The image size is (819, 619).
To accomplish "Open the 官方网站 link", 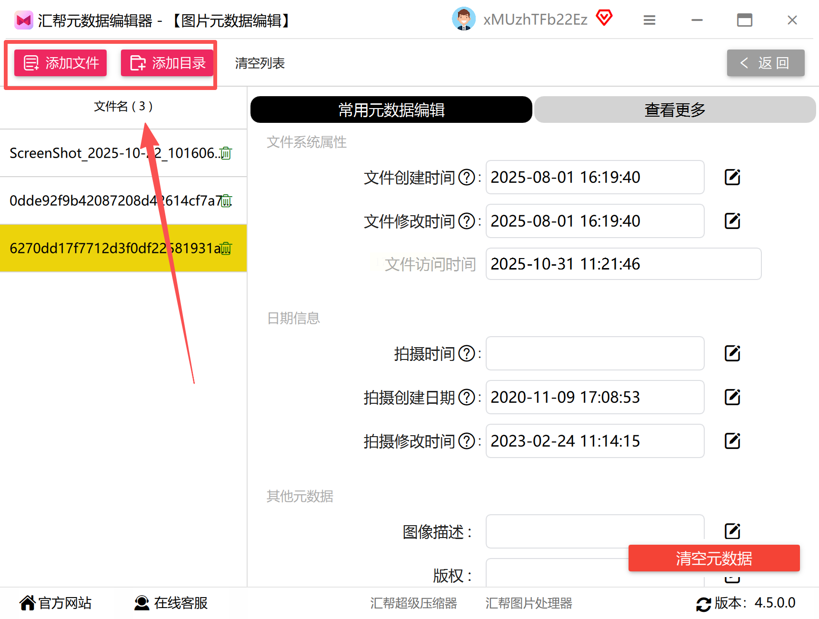I will [x=56, y=603].
